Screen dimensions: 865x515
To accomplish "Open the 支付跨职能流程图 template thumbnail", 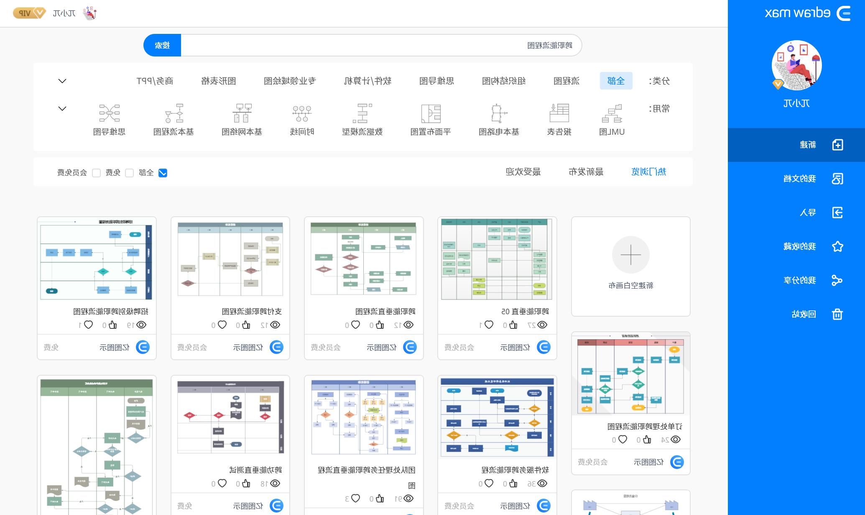I will point(230,259).
